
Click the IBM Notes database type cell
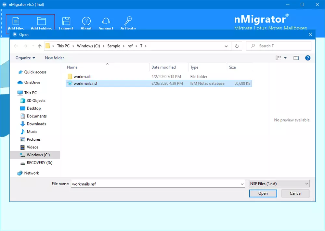coord(207,83)
